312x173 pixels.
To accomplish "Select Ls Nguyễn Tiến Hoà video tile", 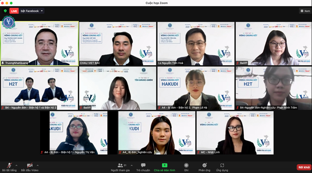I will tap(196, 43).
